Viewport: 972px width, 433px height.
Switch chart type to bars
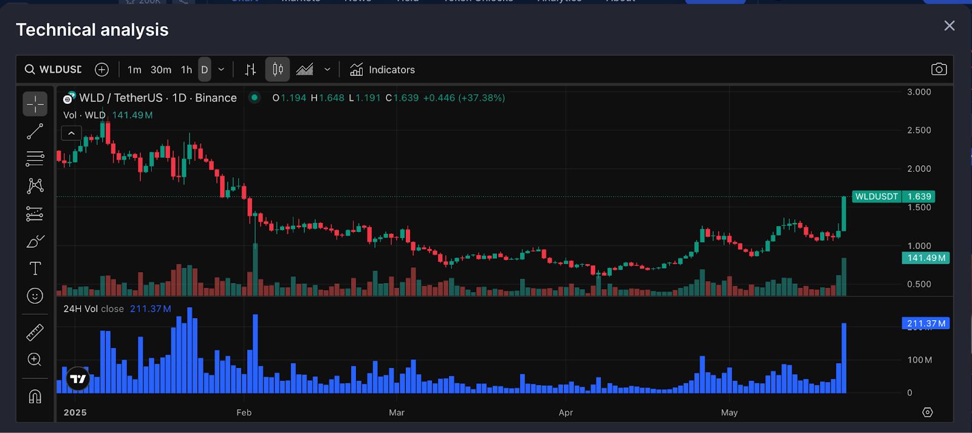[250, 70]
